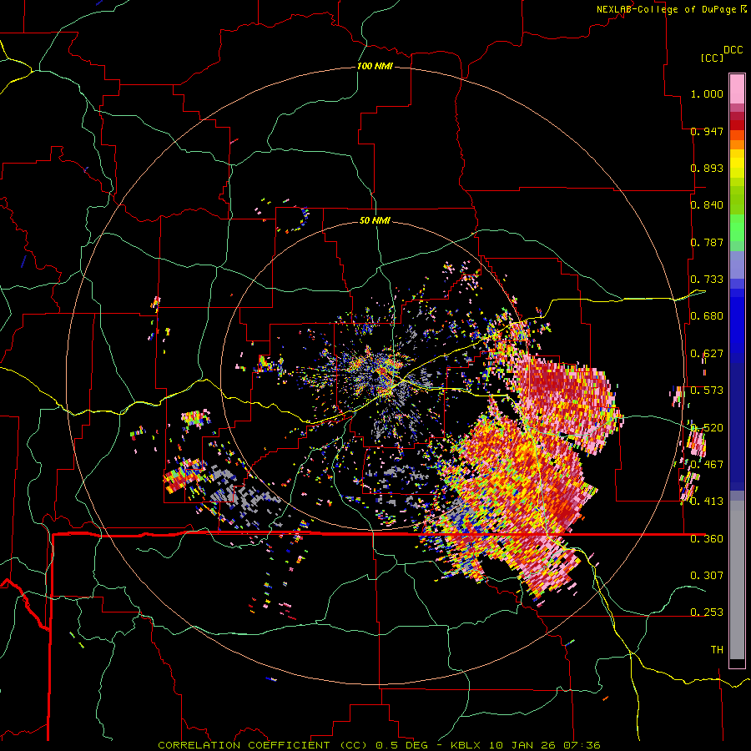
Task: Click the 0.893 scale value
Action: point(707,168)
